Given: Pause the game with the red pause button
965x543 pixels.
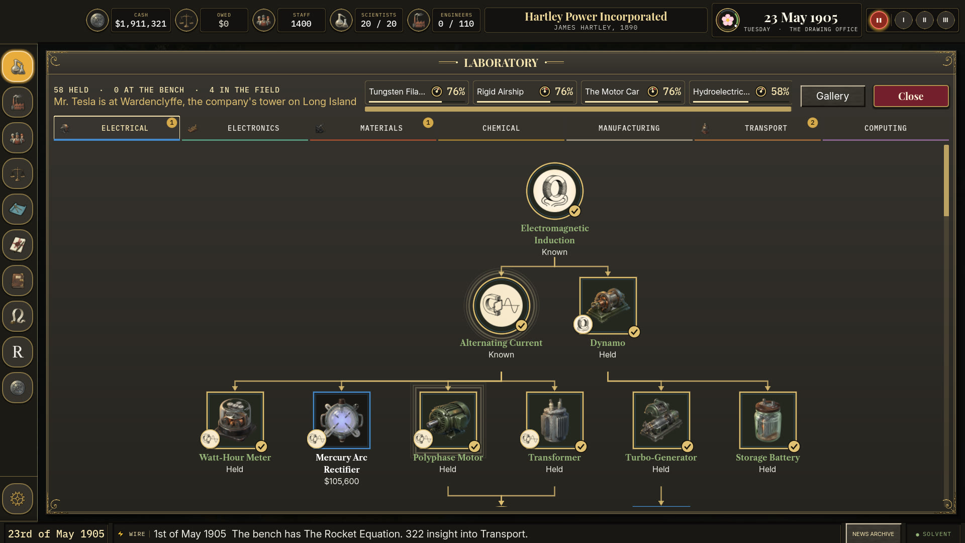Looking at the screenshot, I should 879,21.
